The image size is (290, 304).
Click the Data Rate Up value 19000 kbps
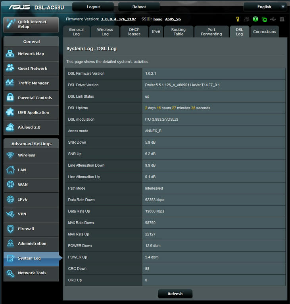click(x=155, y=211)
